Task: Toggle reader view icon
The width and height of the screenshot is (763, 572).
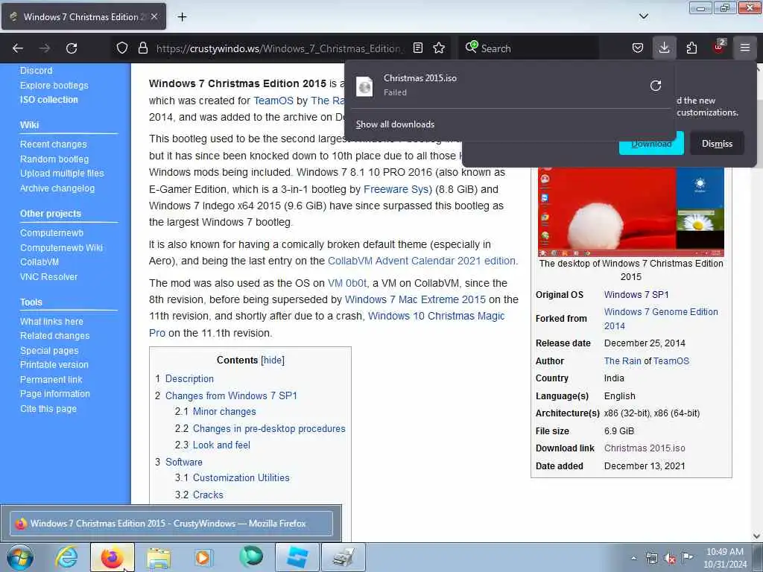Action: [x=417, y=48]
